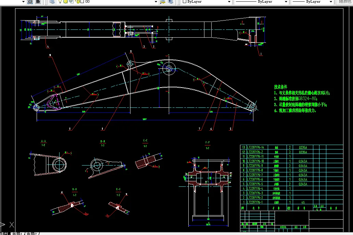Toggle freeze sun icon for layer 00
The width and height of the screenshot is (353, 235).
[65, 2]
